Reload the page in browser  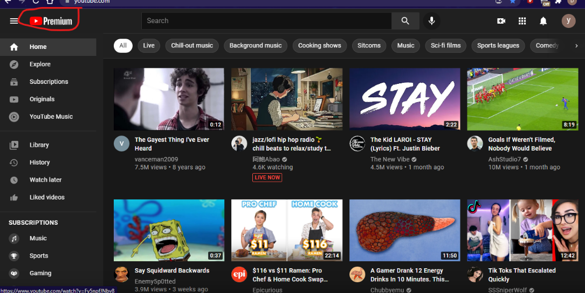pos(36,2)
